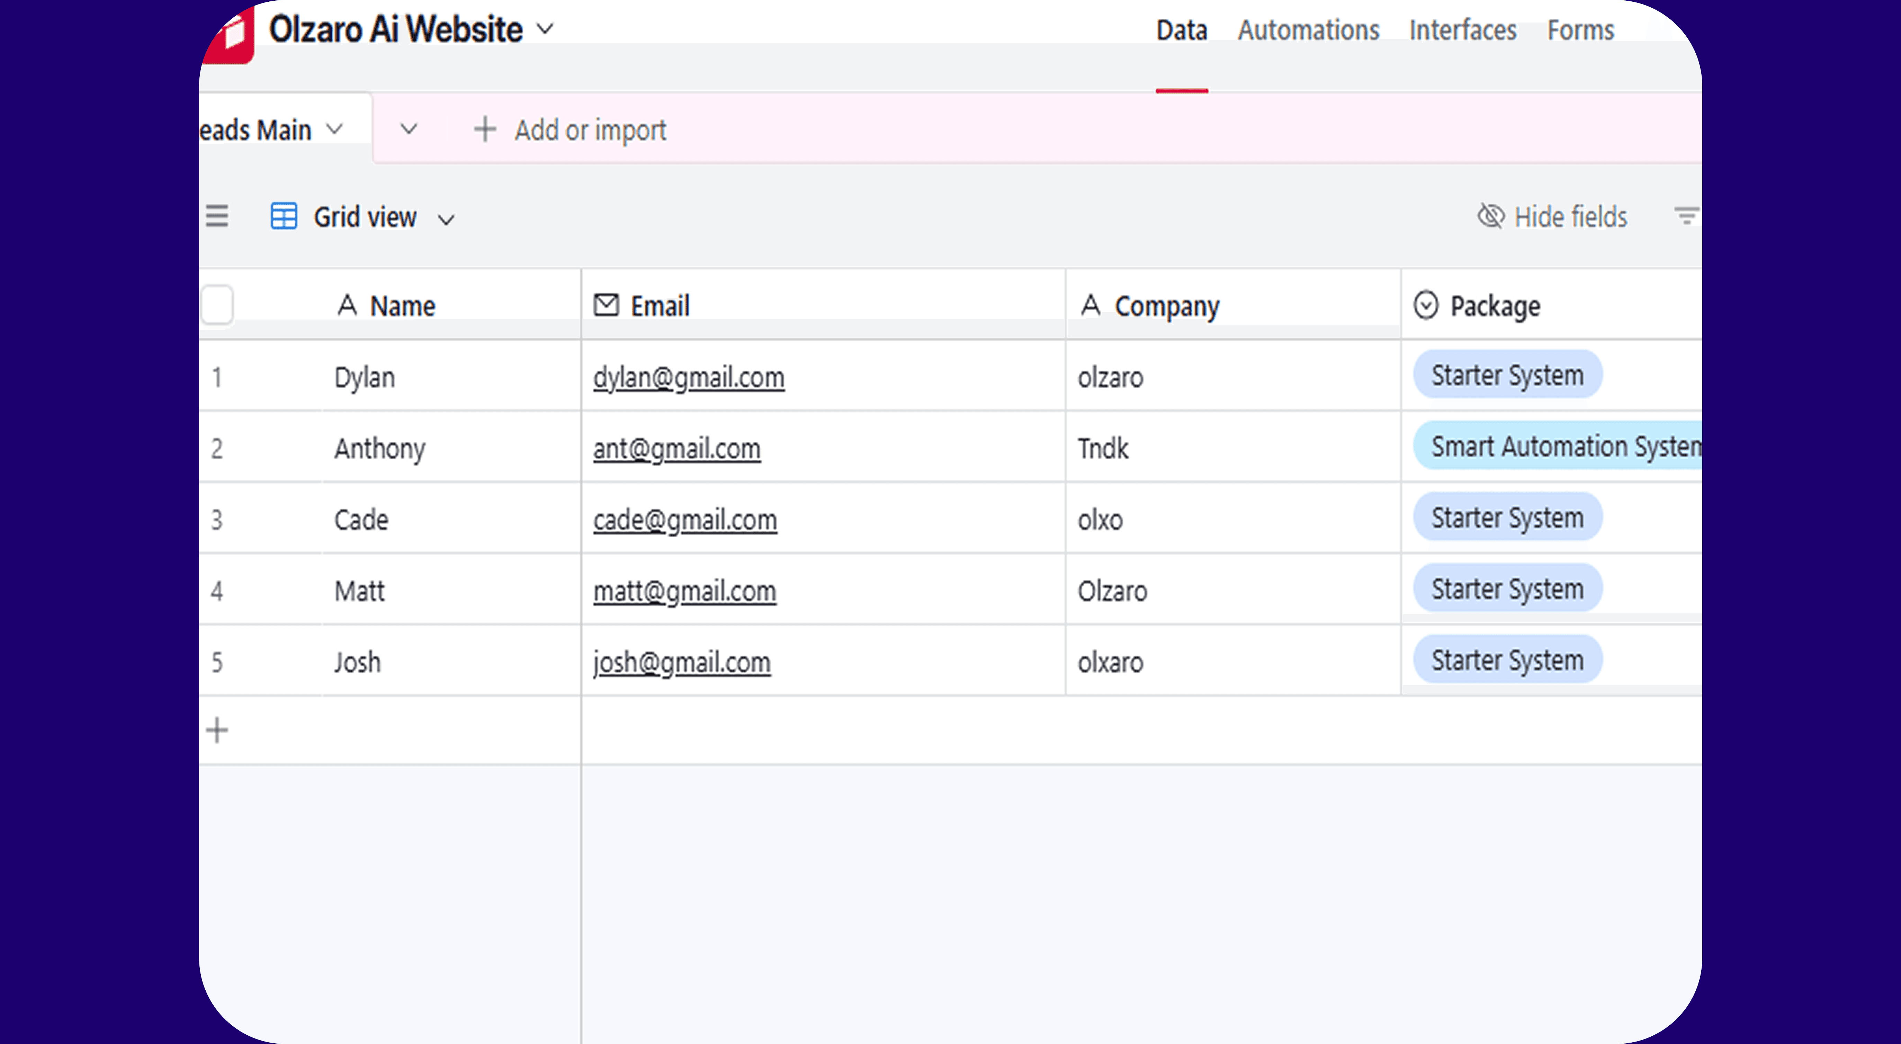Click the Grid view table icon

284,217
